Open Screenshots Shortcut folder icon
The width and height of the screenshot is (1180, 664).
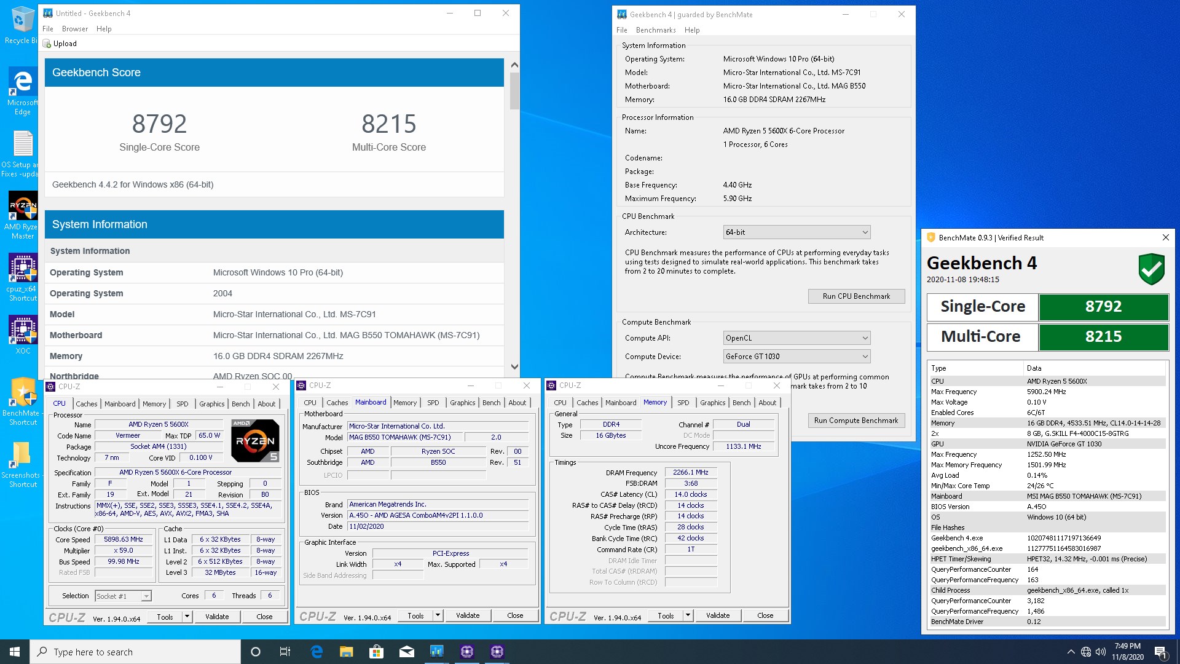[x=21, y=464]
